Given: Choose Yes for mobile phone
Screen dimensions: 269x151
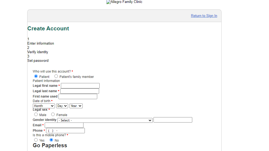Looking at the screenshot, I should pyautogui.click(x=36, y=140).
